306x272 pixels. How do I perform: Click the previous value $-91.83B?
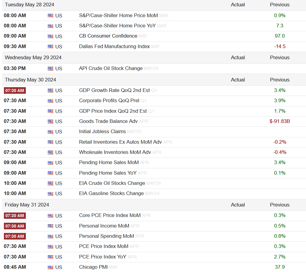[x=280, y=121]
